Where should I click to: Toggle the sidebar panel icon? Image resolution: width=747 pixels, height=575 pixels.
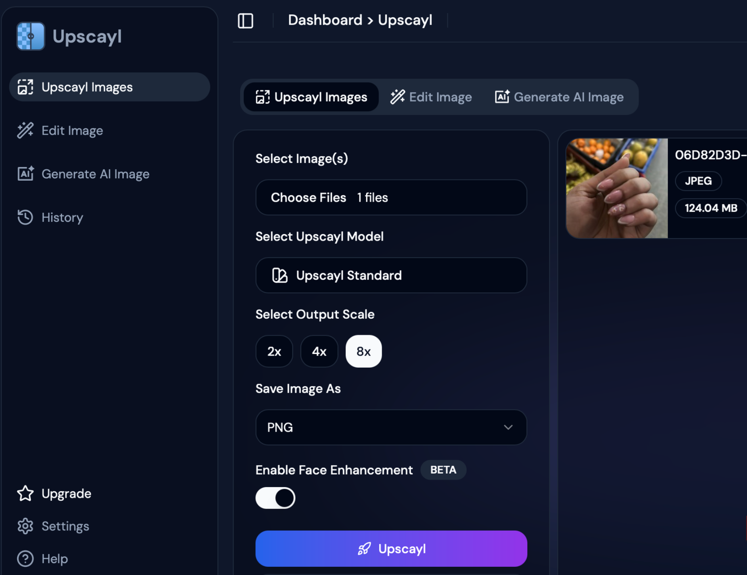click(246, 21)
